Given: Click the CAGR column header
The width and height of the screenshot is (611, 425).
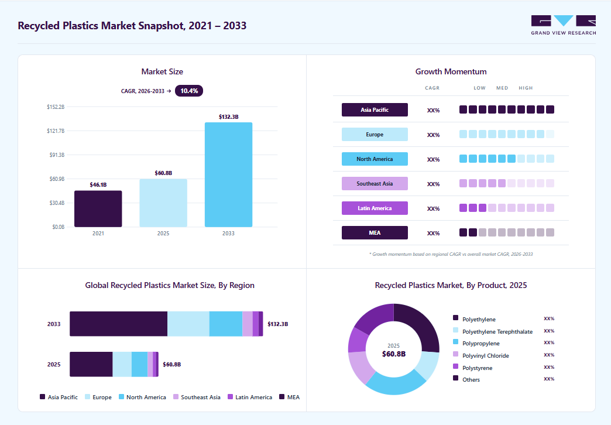Looking at the screenshot, I should (432, 88).
